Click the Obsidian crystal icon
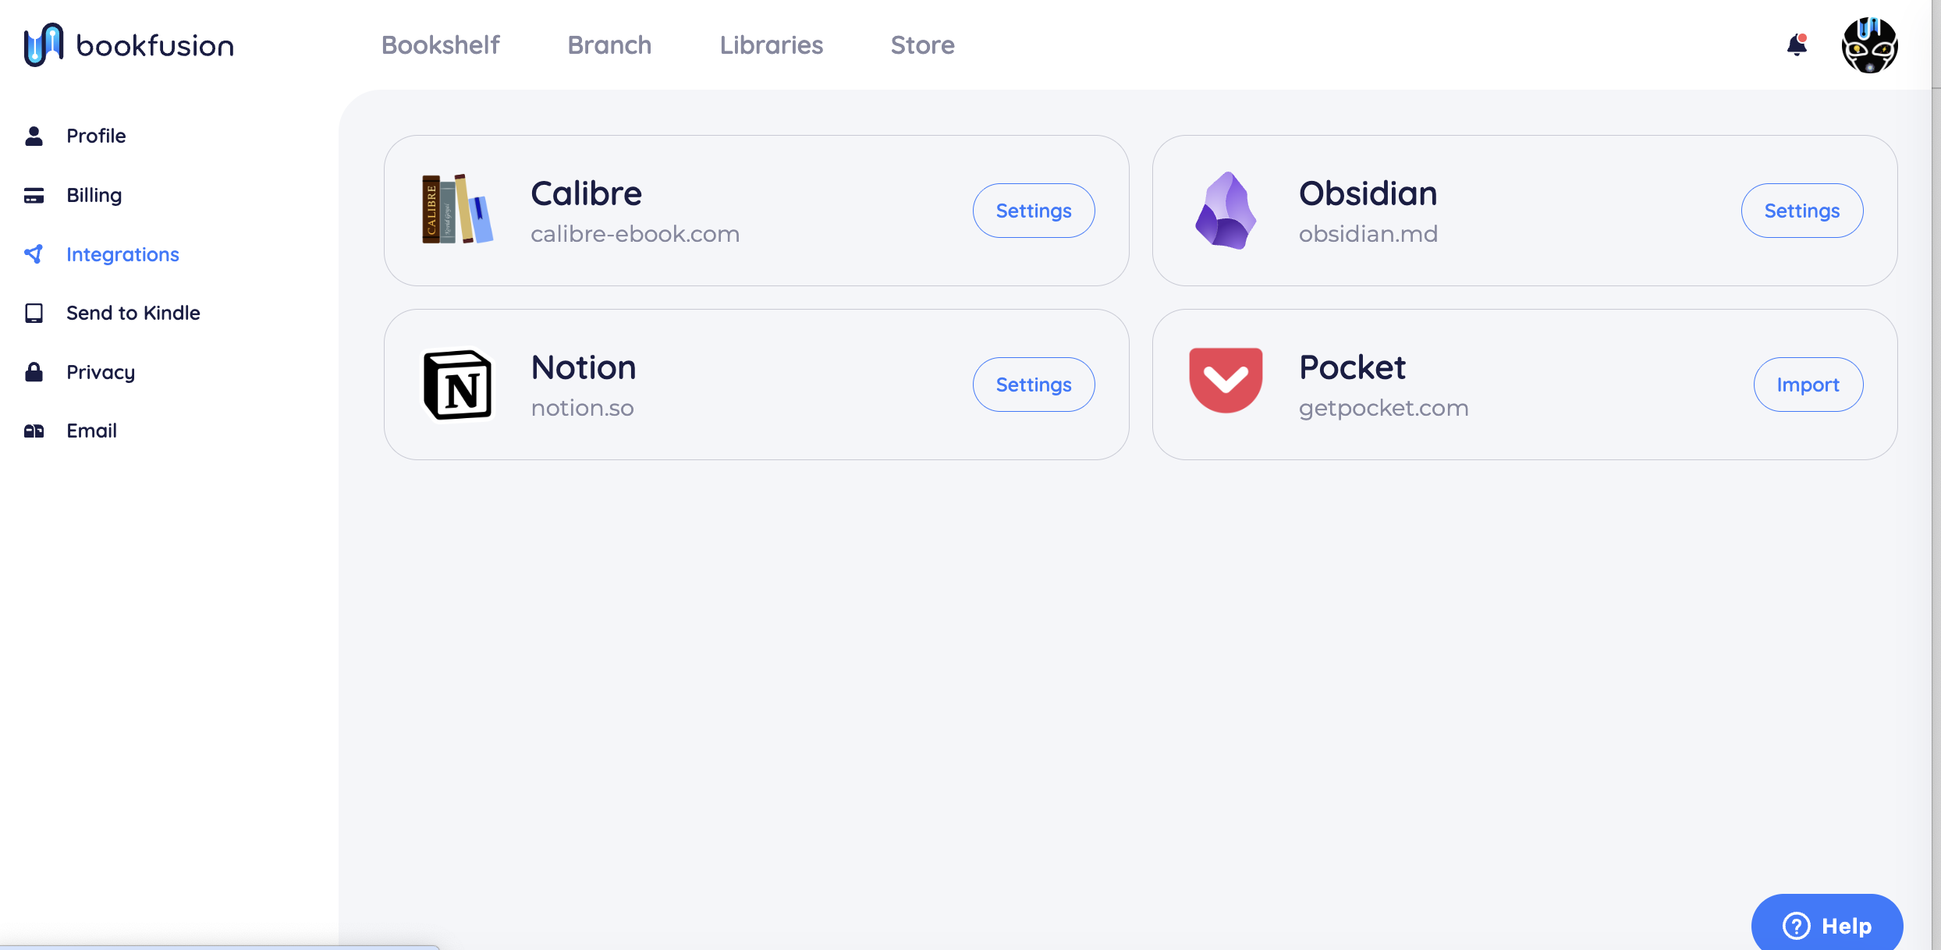 tap(1226, 211)
